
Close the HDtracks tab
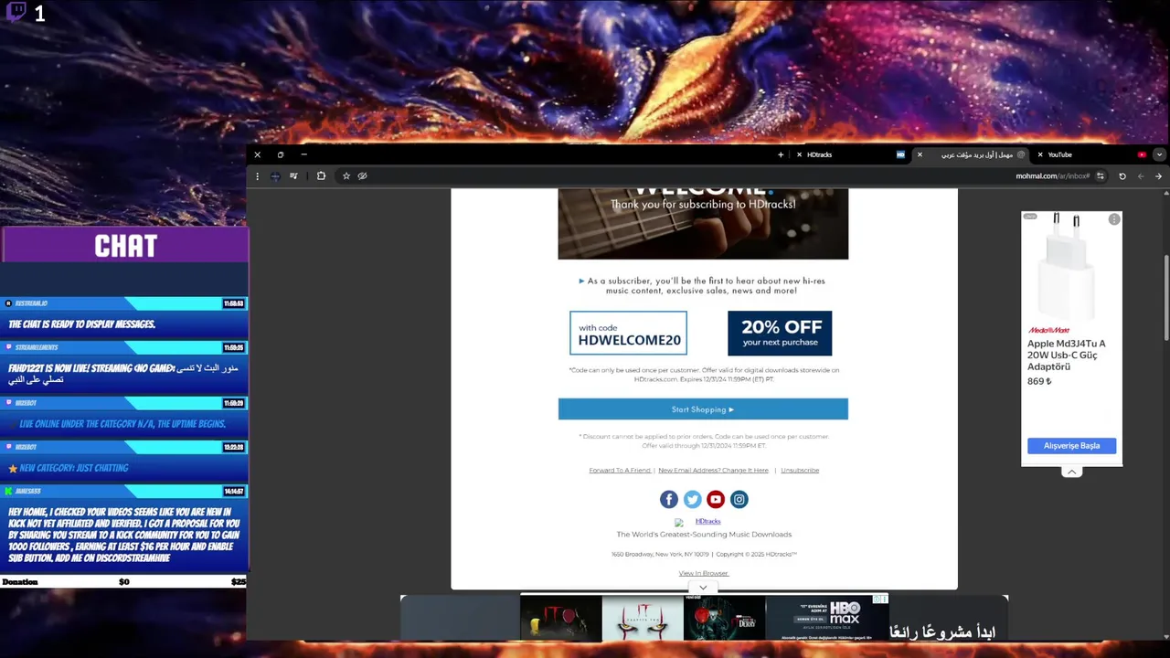(x=799, y=154)
